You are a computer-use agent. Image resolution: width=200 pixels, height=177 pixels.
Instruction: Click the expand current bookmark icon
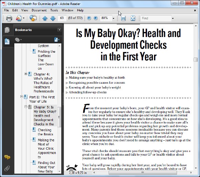point(57,40)
